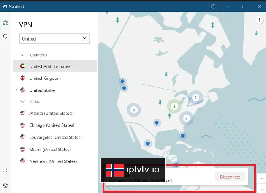This screenshot has height=193, width=266.
Task: Select the northernmost Pacific coast server dot
Action: pyautogui.click(x=122, y=81)
